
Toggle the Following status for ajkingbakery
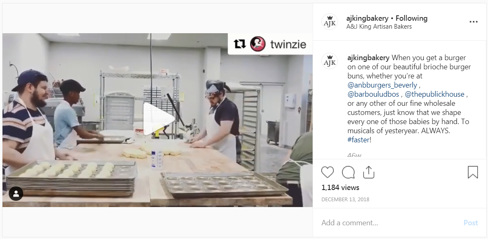(x=411, y=18)
